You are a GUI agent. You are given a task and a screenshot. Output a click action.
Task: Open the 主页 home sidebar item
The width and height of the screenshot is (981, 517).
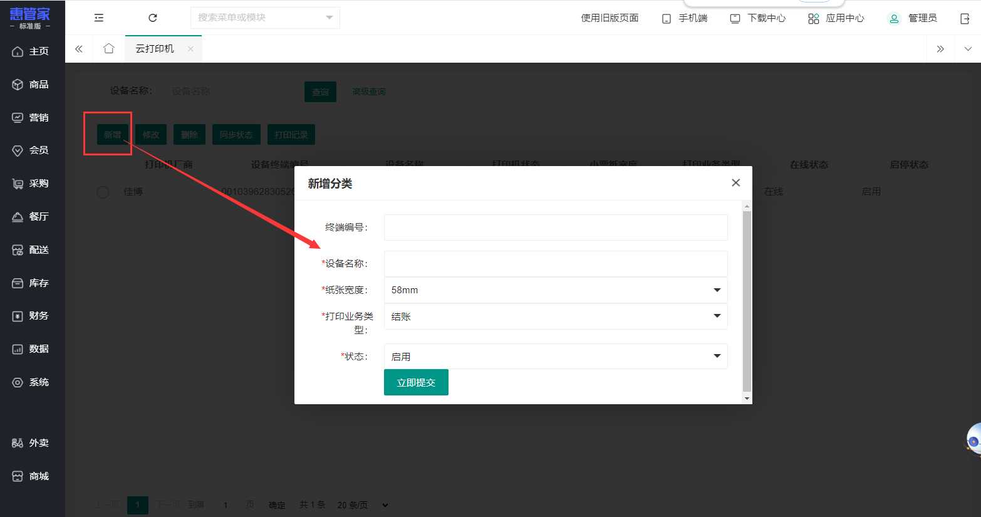pyautogui.click(x=30, y=51)
